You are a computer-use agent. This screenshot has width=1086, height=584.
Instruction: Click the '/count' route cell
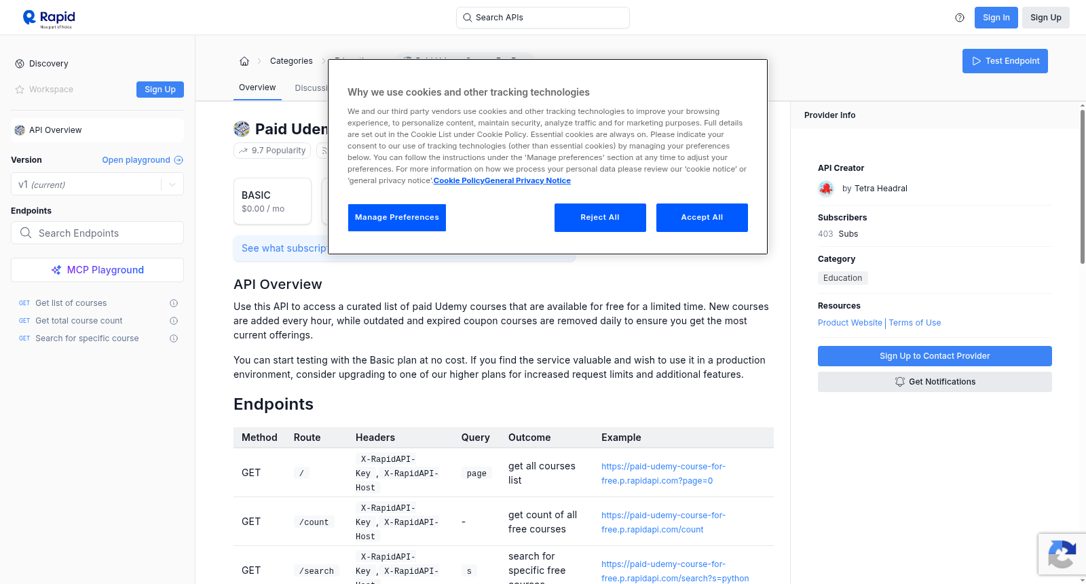tap(314, 522)
